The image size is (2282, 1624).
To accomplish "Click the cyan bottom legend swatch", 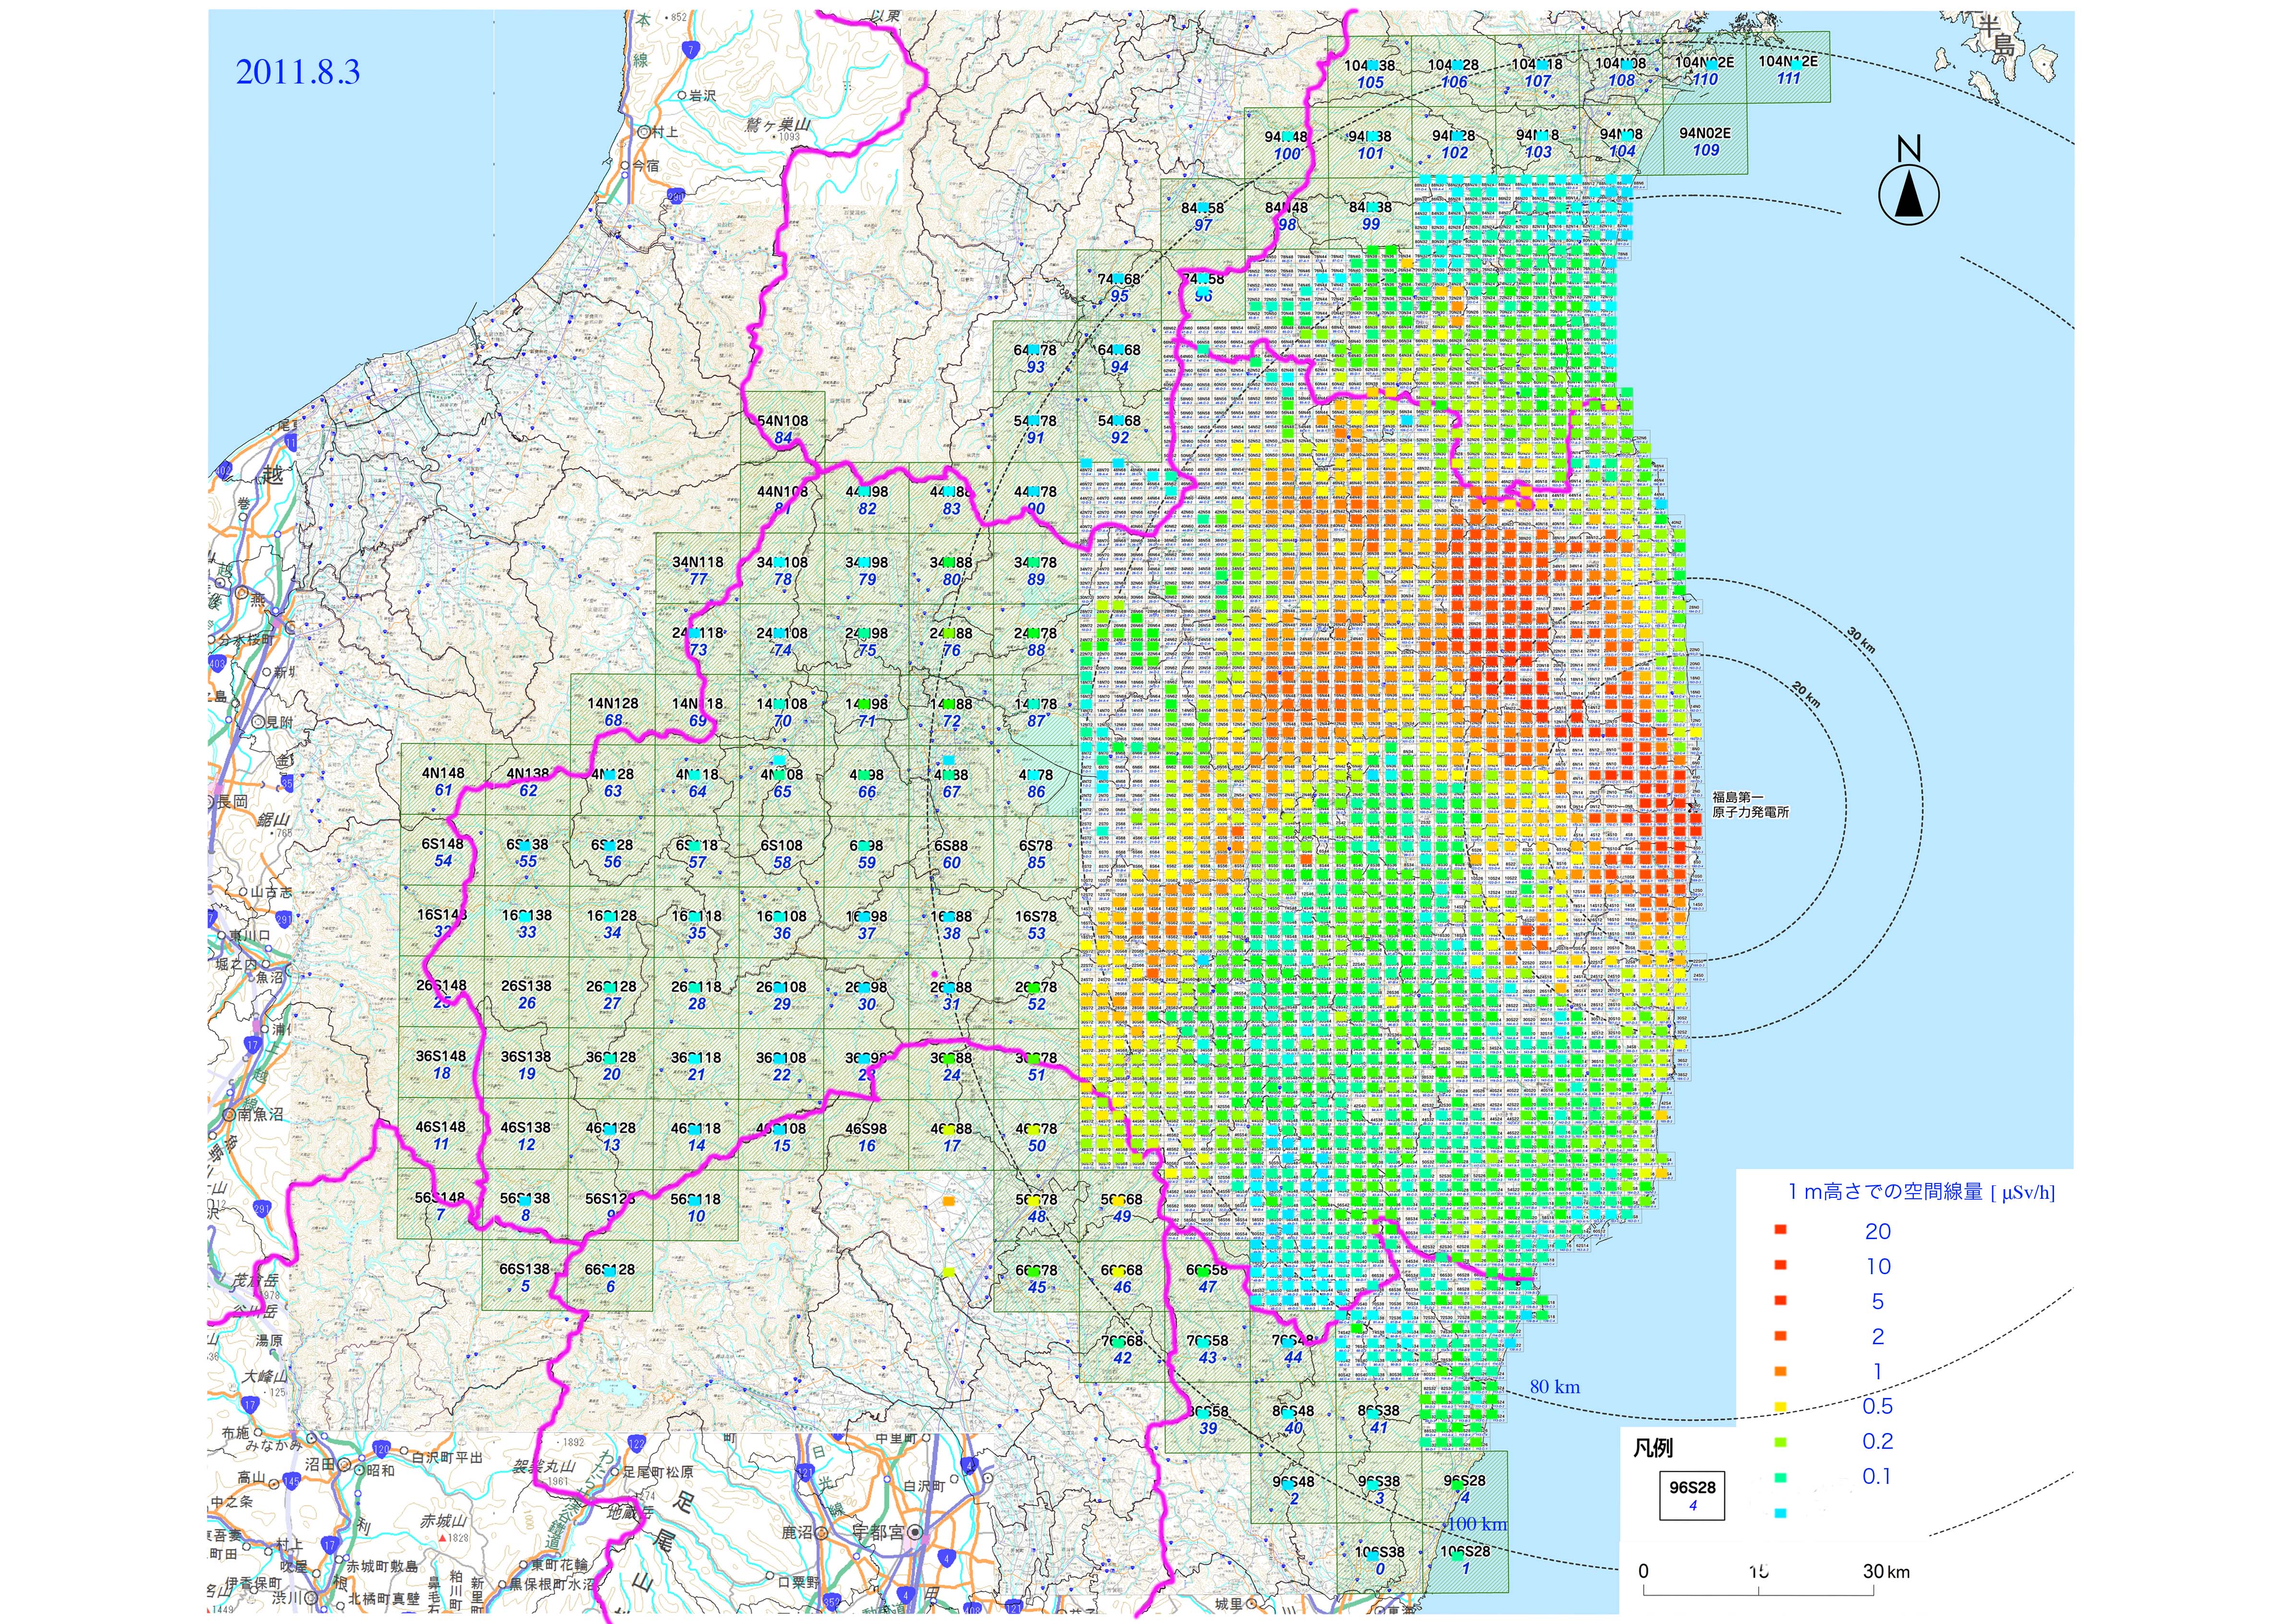I will coord(1780,1512).
